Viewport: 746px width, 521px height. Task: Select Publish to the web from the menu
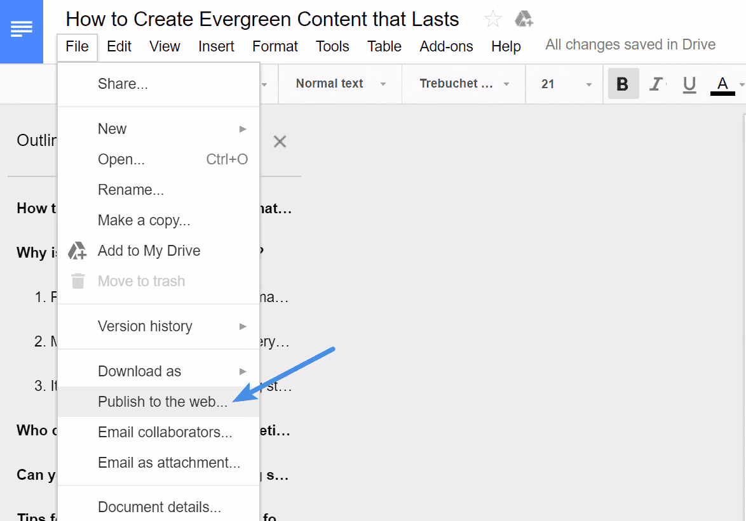pyautogui.click(x=163, y=402)
